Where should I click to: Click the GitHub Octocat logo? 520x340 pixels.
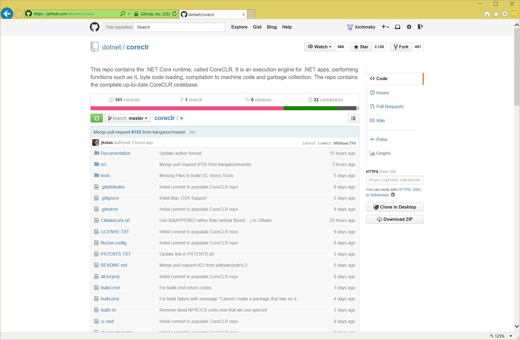coord(95,27)
